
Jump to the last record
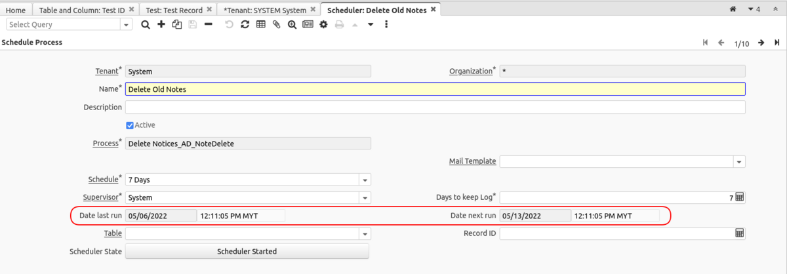[777, 43]
